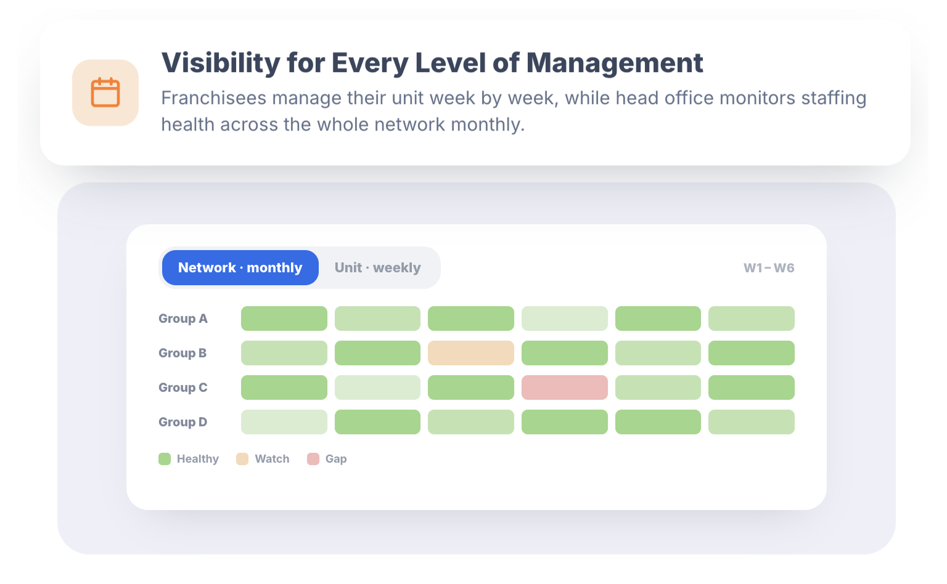Select the Group B row label

(182, 353)
